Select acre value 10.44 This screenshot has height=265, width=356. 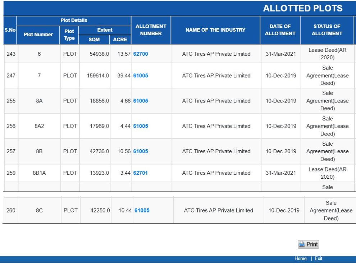(125, 210)
